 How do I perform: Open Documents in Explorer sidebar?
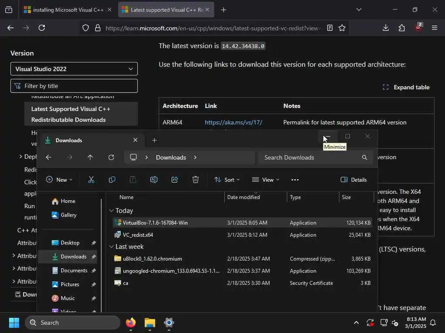tap(68, 271)
